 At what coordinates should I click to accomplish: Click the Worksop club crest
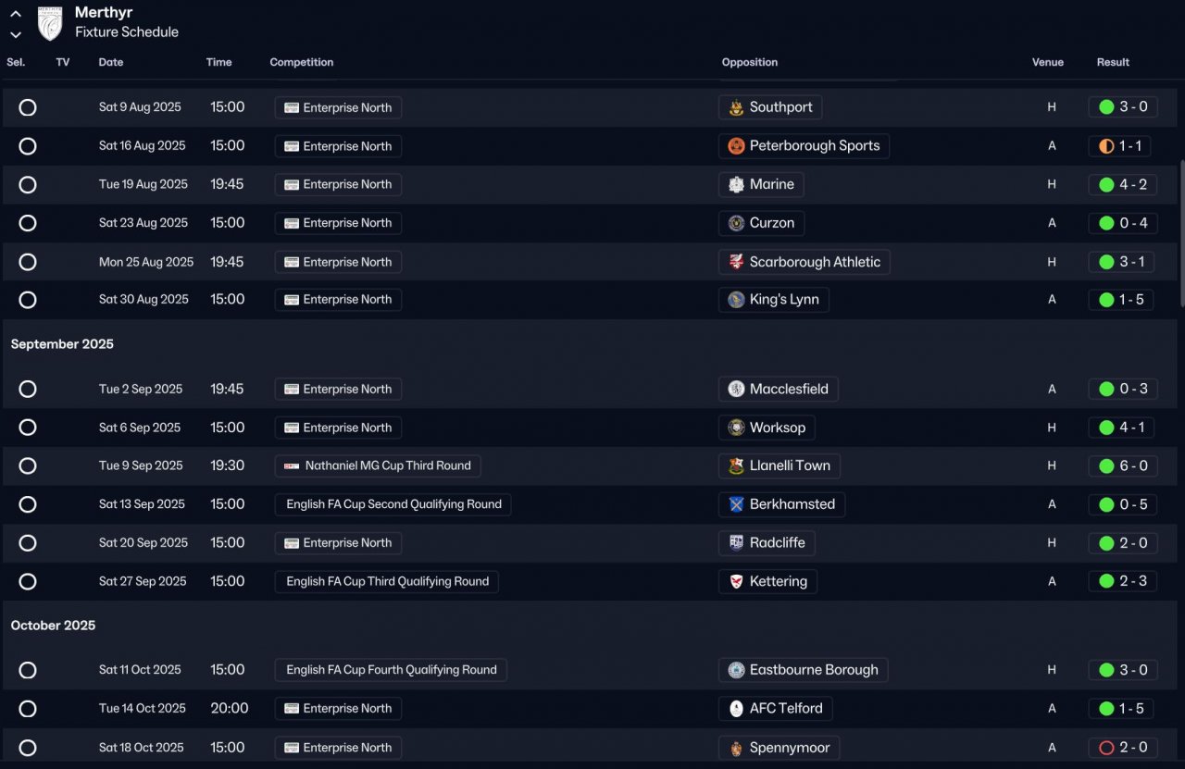[x=736, y=428]
